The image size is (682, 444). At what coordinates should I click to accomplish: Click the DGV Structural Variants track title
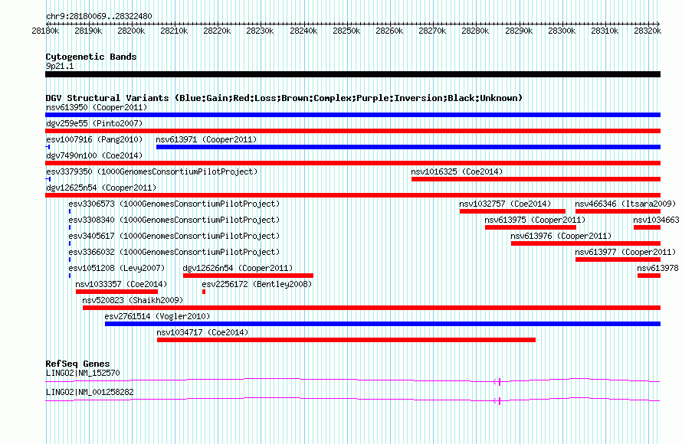pyautogui.click(x=284, y=98)
